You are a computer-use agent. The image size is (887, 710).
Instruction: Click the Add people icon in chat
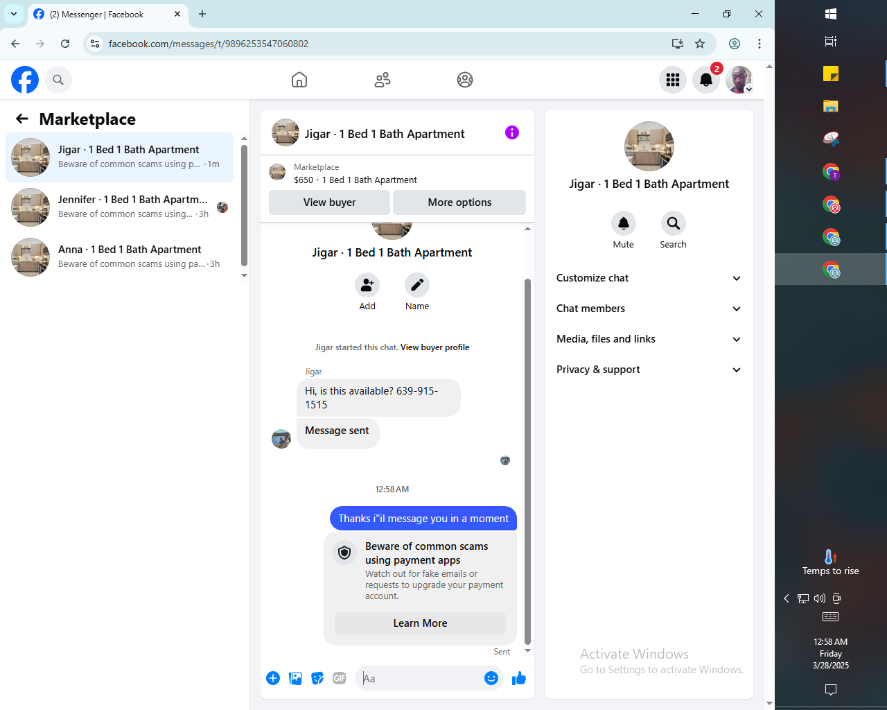367,285
